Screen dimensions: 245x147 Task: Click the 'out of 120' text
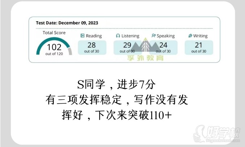(54, 54)
